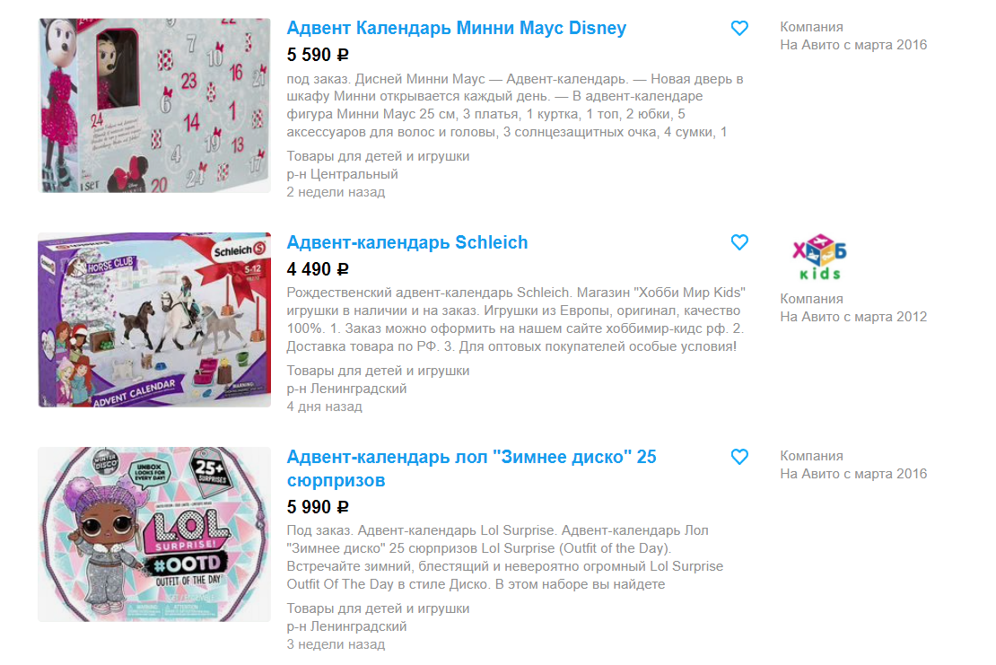
Task: Select Товары для детей и игрушки under Schleich
Action: click(378, 371)
